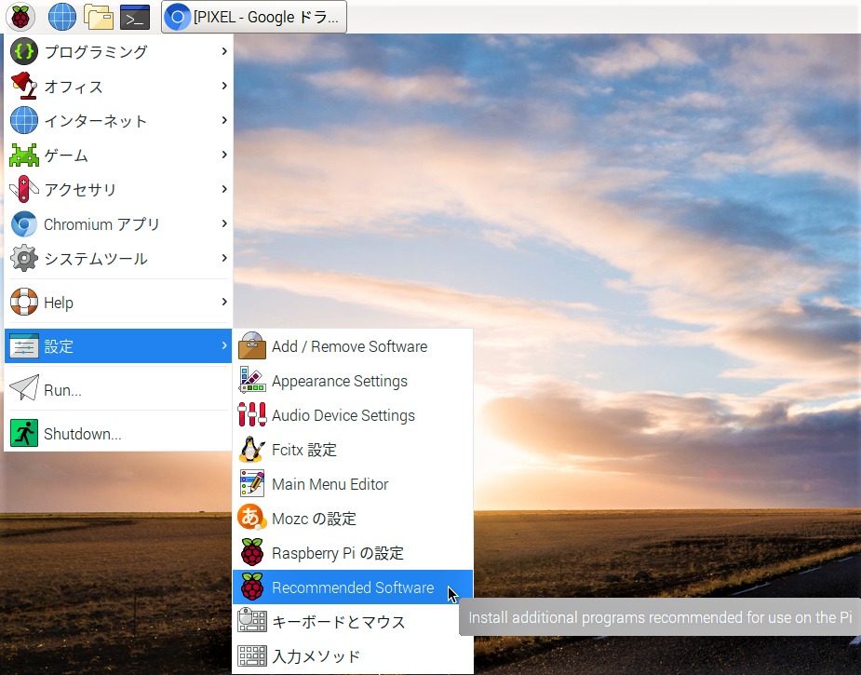This screenshot has width=861, height=675.
Task: Open the オフィス menu entry
Action: click(x=118, y=87)
